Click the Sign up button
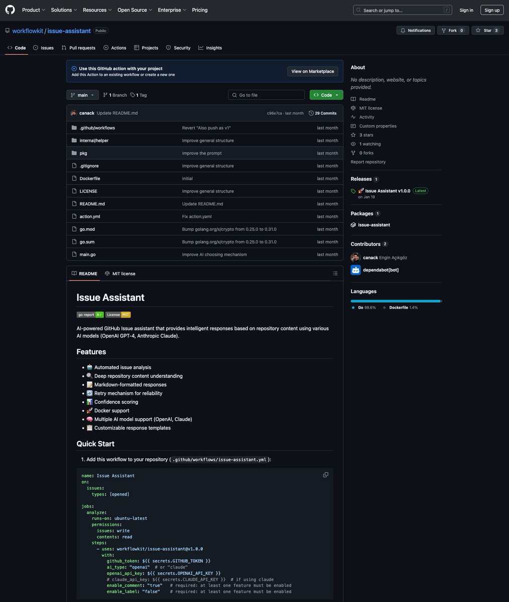509x602 pixels. (x=492, y=10)
